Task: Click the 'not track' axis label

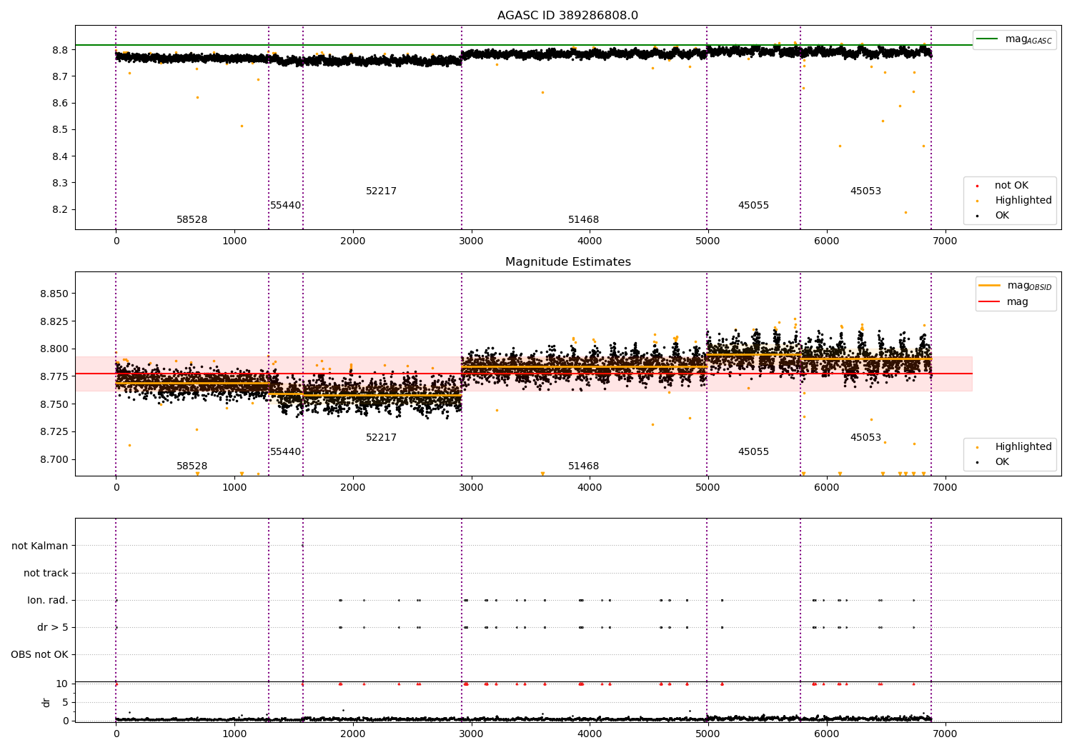Action: coord(46,573)
